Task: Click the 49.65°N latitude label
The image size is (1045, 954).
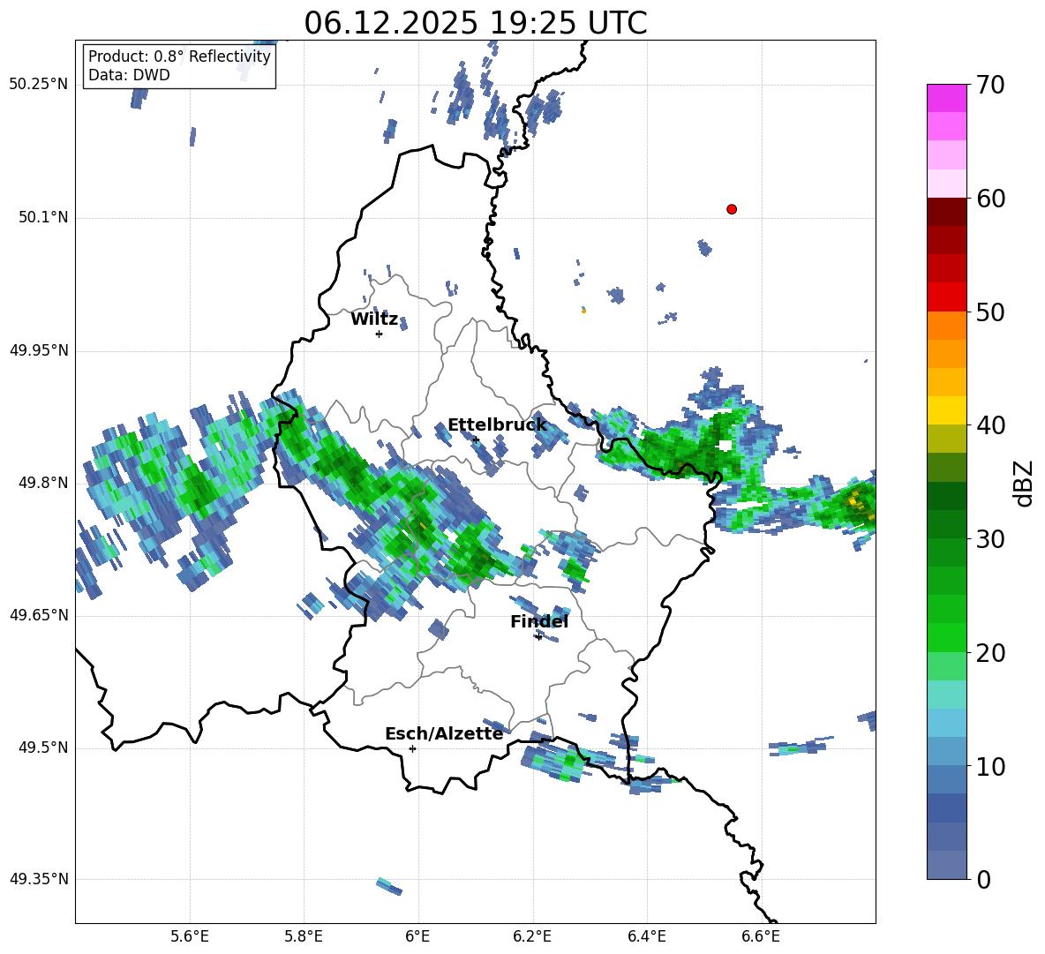Action: click(39, 615)
